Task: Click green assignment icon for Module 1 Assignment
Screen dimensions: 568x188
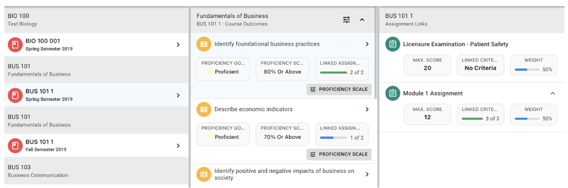Action: [393, 94]
